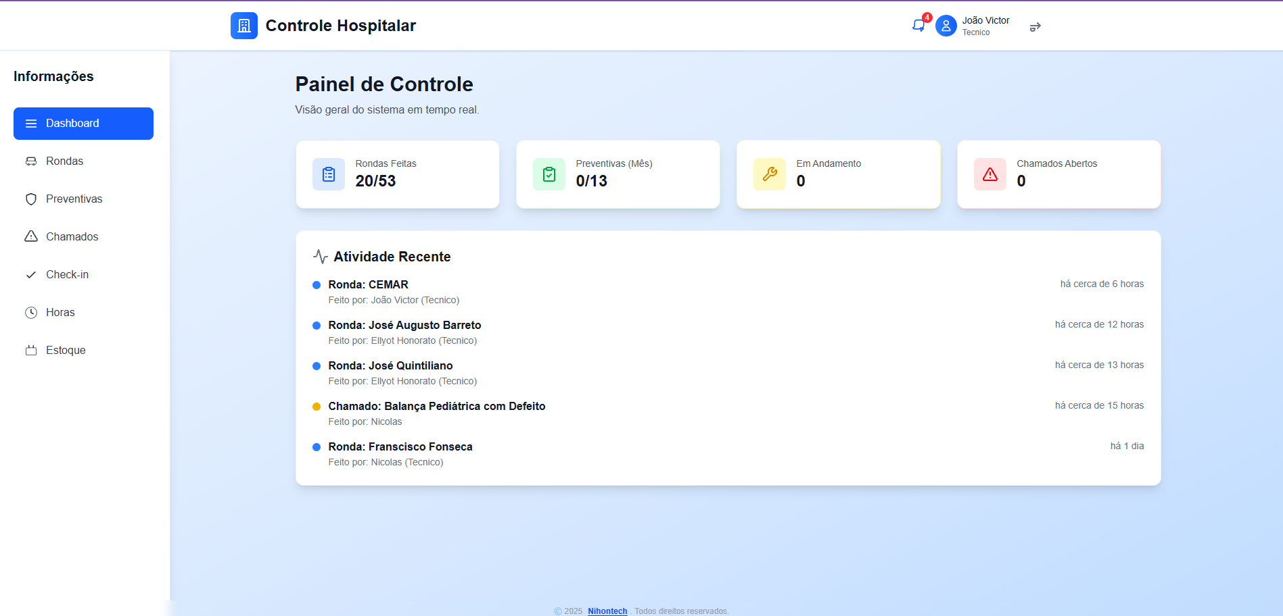Screen dimensions: 1283x616
Task: Click the Chamado: Balança Pediátrica com Defeito entry
Action: (436, 406)
